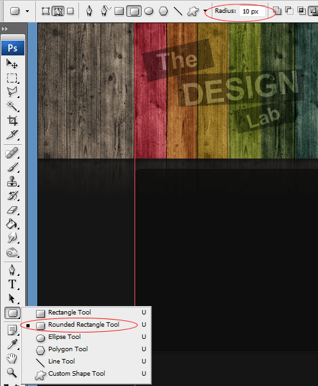Select Add to path area option
The width and height of the screenshot is (318, 386).
click(x=277, y=11)
